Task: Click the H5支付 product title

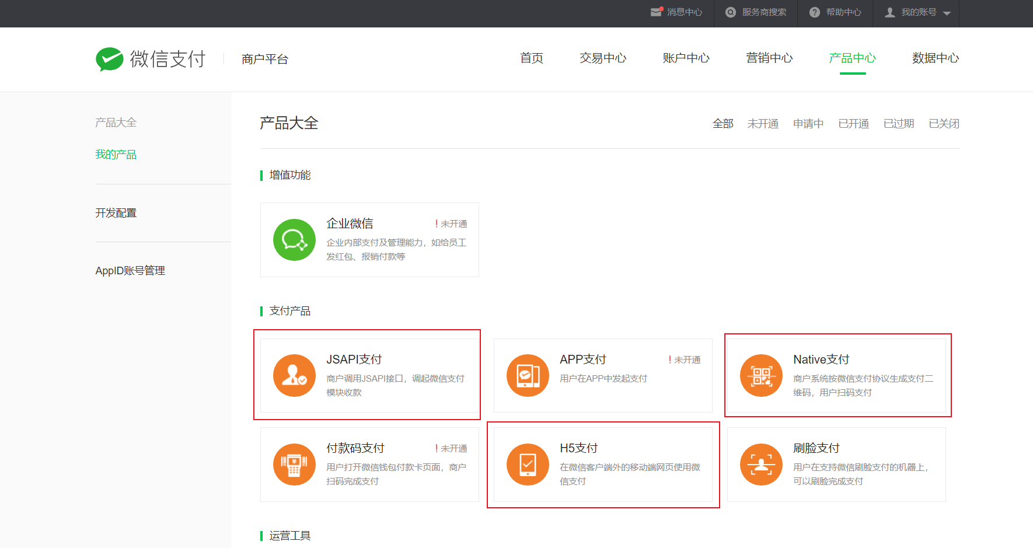Action: [x=579, y=448]
